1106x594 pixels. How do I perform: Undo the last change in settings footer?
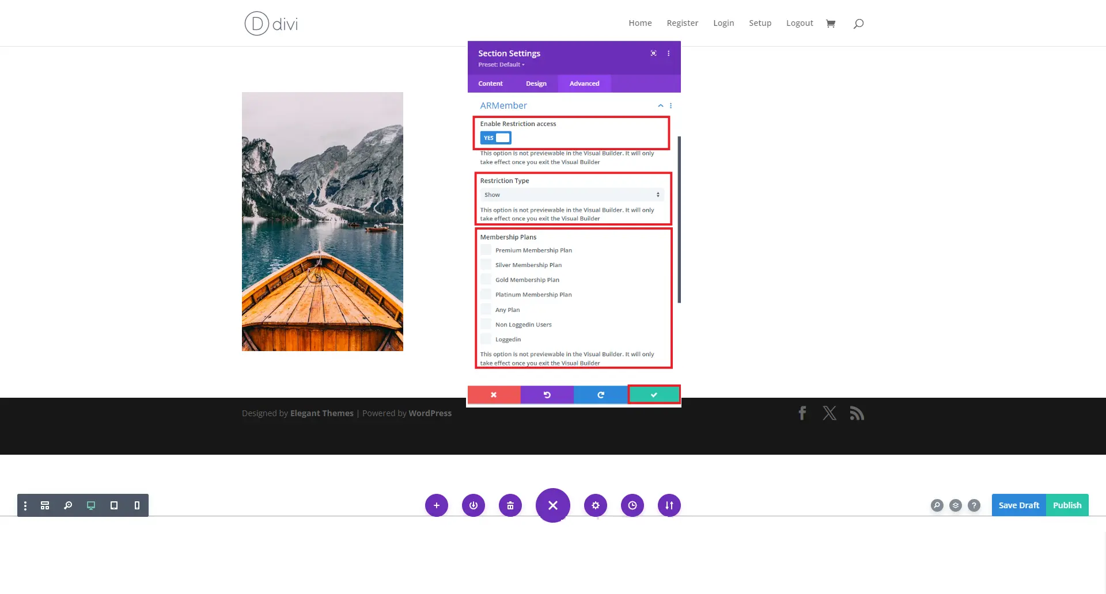click(547, 395)
